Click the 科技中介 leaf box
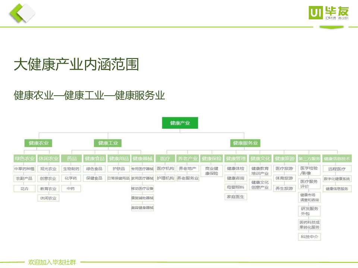The height and width of the screenshot is (268, 358). pyautogui.click(x=309, y=236)
